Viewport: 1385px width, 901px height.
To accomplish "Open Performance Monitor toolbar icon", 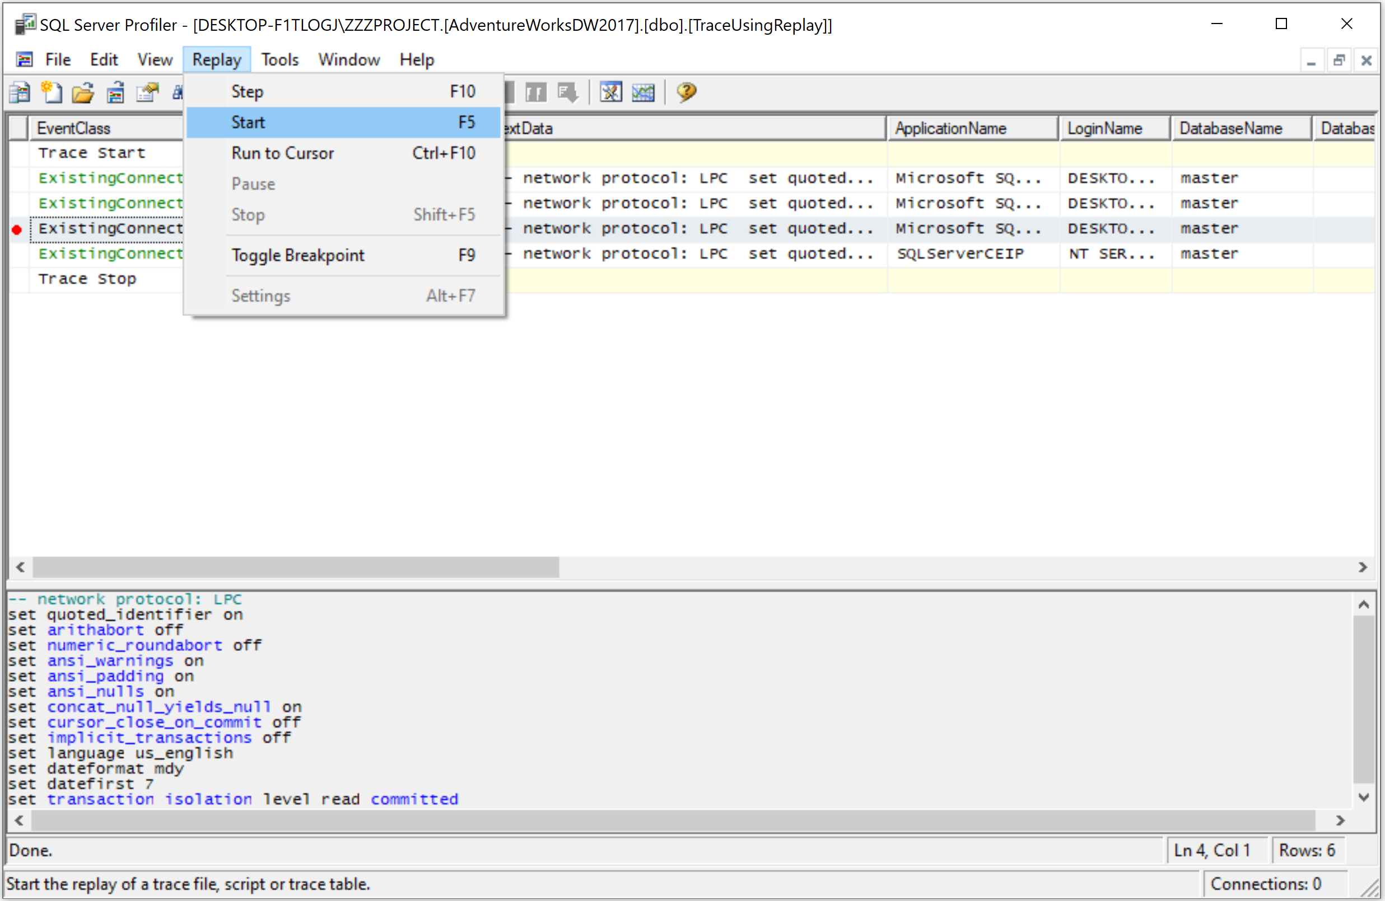I will point(643,92).
